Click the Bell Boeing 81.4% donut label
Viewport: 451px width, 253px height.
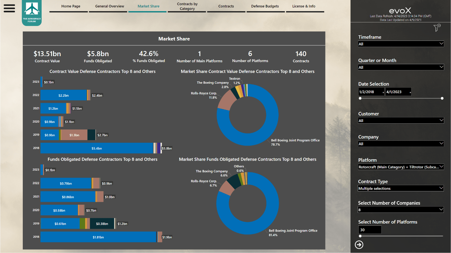point(293,233)
